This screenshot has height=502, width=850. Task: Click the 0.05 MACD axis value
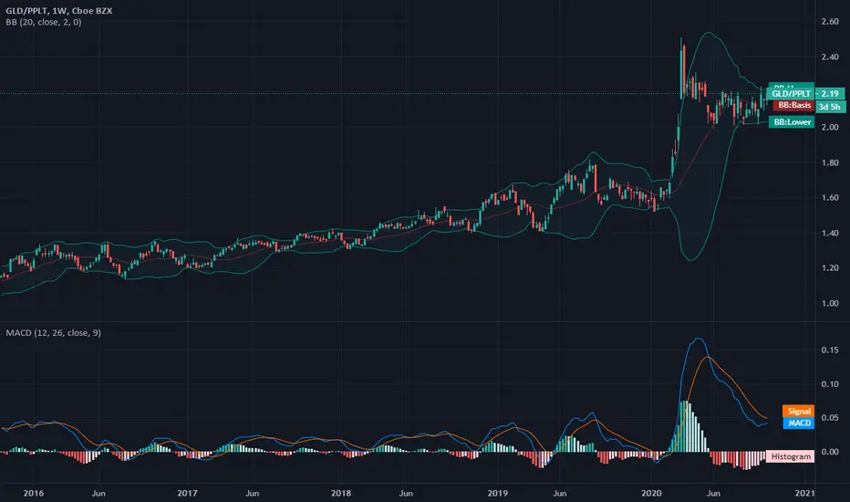(830, 418)
